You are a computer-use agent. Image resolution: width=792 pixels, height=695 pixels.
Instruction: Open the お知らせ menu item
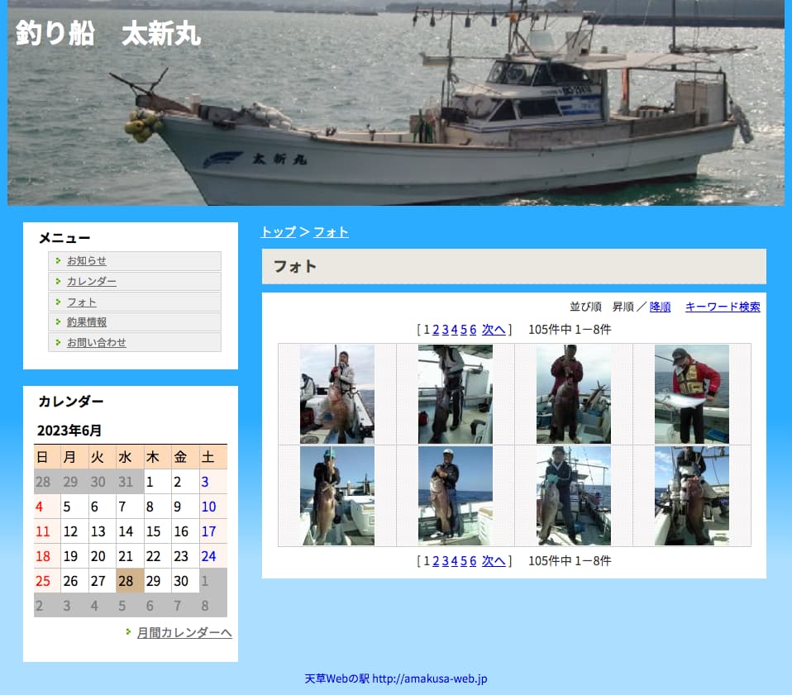[x=86, y=260]
